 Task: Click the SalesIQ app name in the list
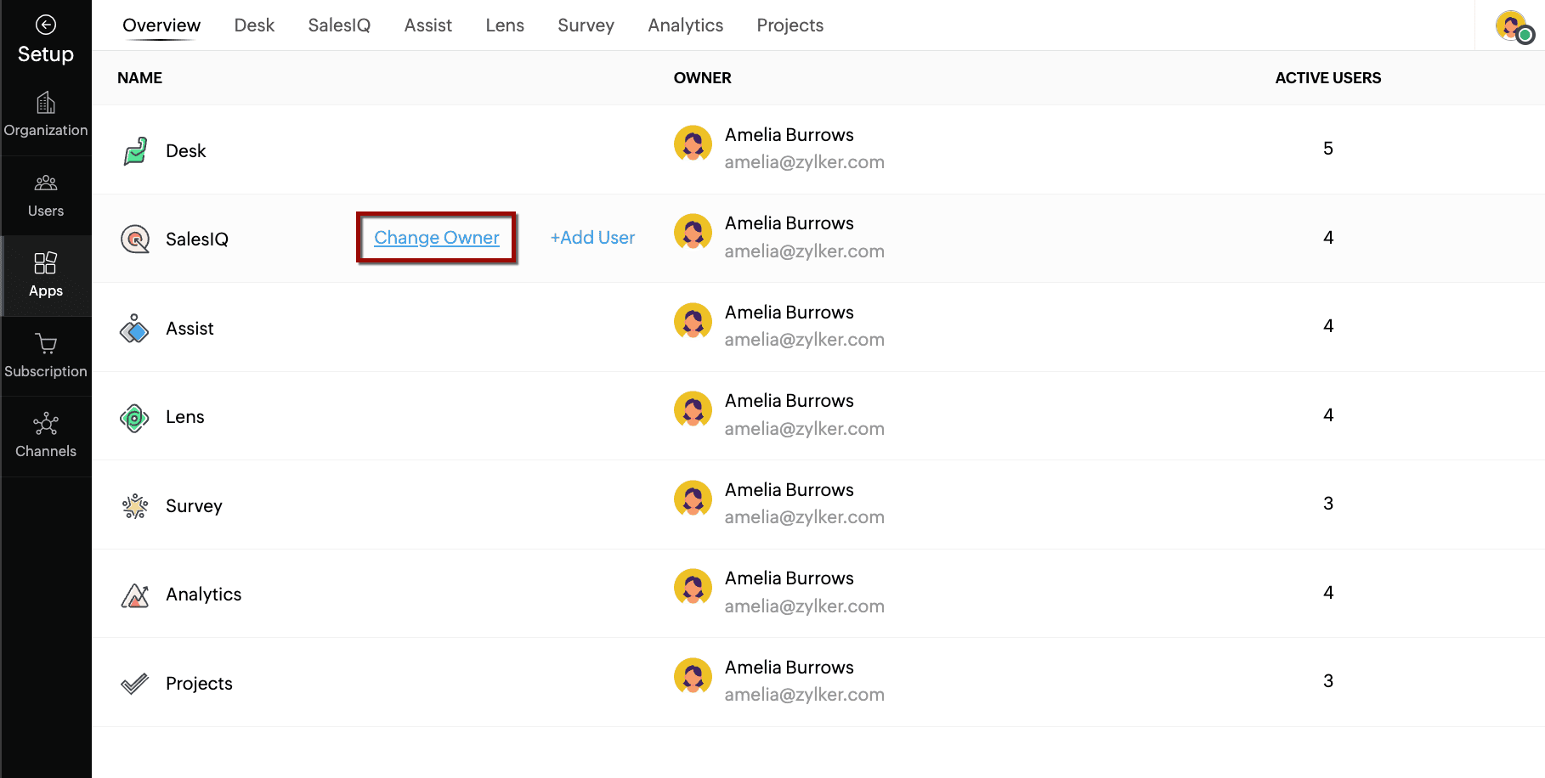point(197,240)
